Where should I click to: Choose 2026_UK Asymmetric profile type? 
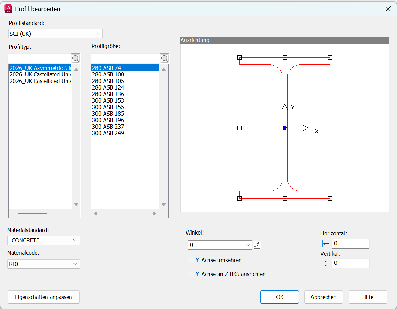(x=40, y=68)
